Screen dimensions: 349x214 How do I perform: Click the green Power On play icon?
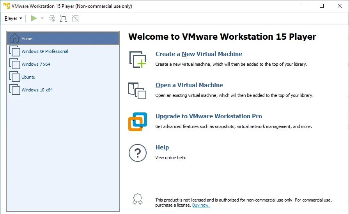pos(34,18)
